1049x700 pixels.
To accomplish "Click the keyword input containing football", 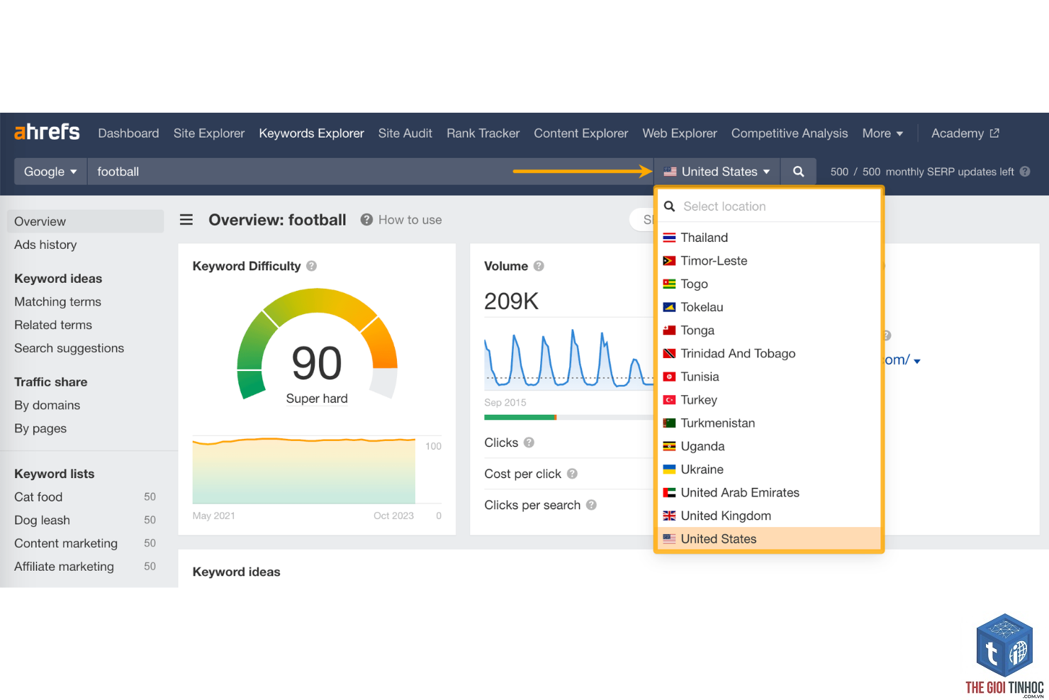I will click(x=370, y=172).
